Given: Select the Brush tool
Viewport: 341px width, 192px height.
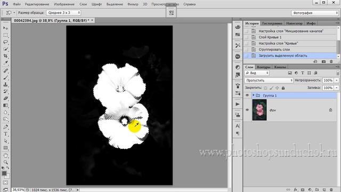Looking at the screenshot, I should (6, 77).
